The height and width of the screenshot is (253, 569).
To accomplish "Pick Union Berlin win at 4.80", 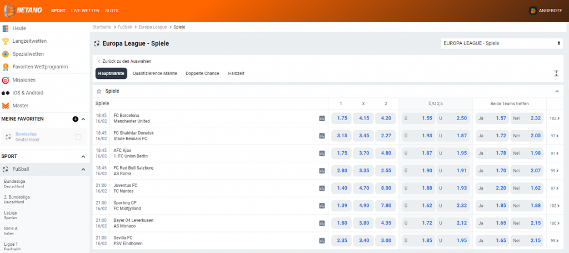I will point(386,153).
